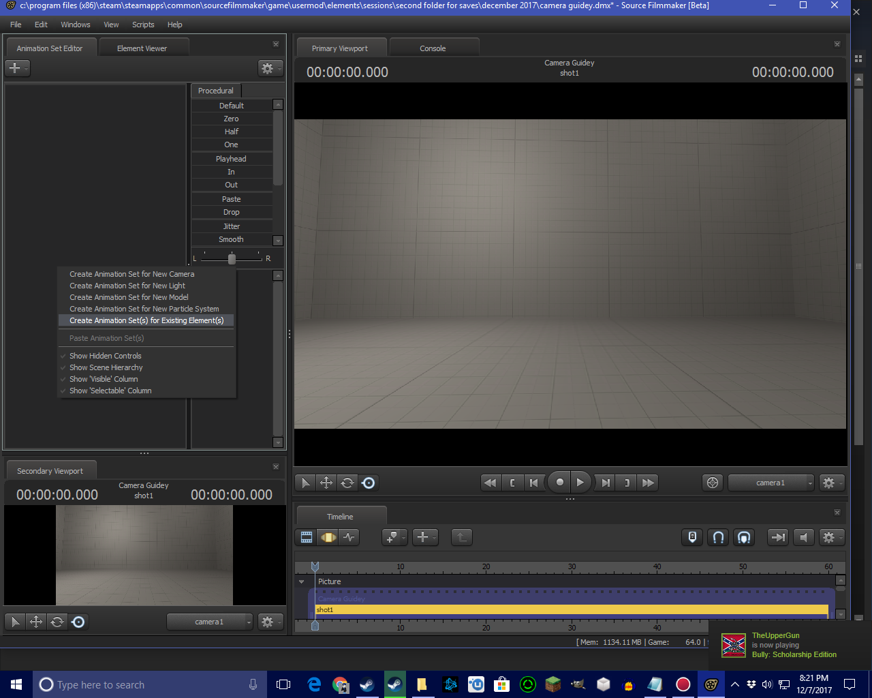Toggle Show Scene Hierarchy option
Viewport: 872px width, 698px height.
[106, 367]
